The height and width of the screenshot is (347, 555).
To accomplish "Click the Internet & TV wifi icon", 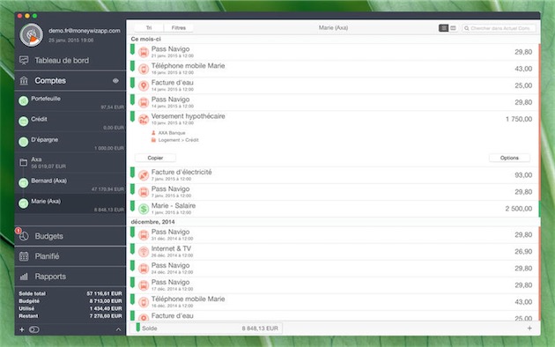I will [x=144, y=252].
